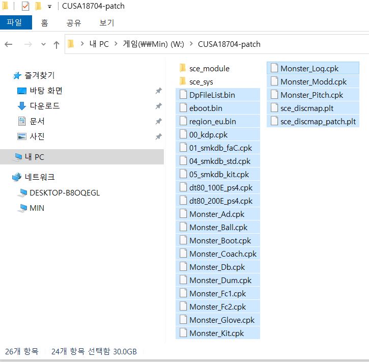369x362 pixels.
Task: Expand chevron before 내 PC in address bar
Action: tap(82, 44)
